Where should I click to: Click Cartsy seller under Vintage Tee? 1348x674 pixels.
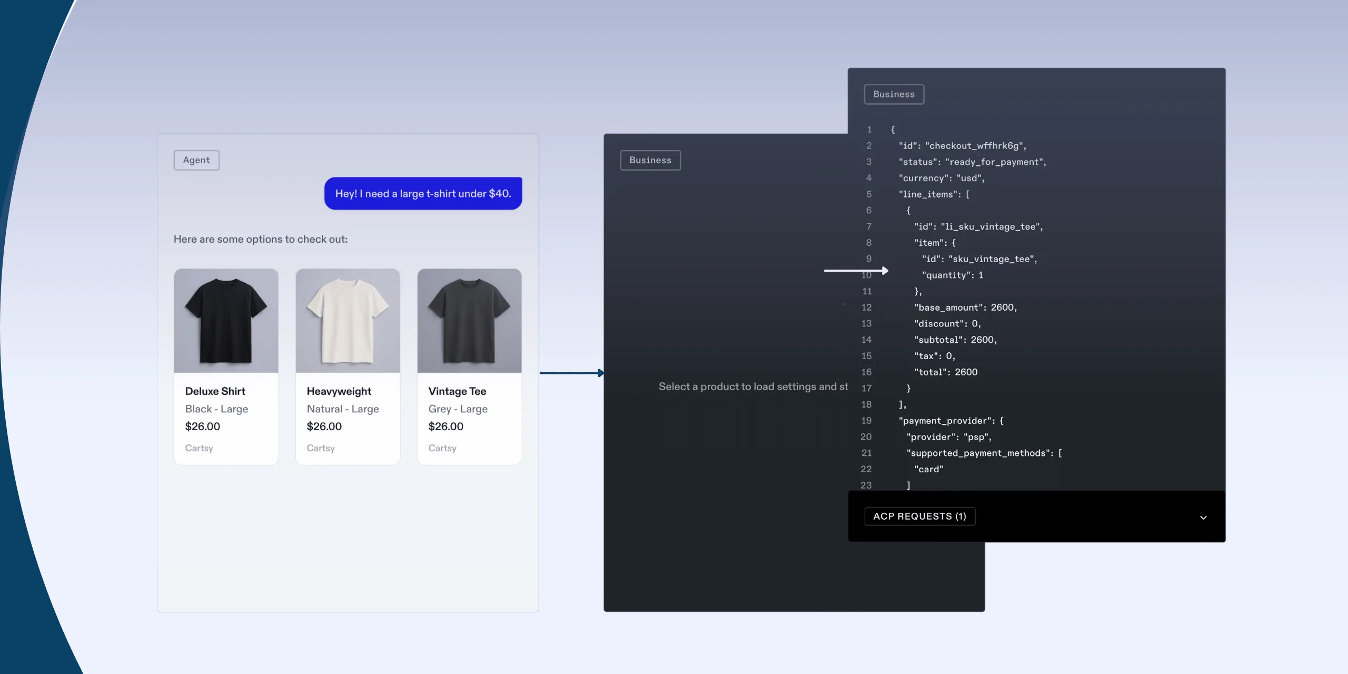tap(442, 448)
